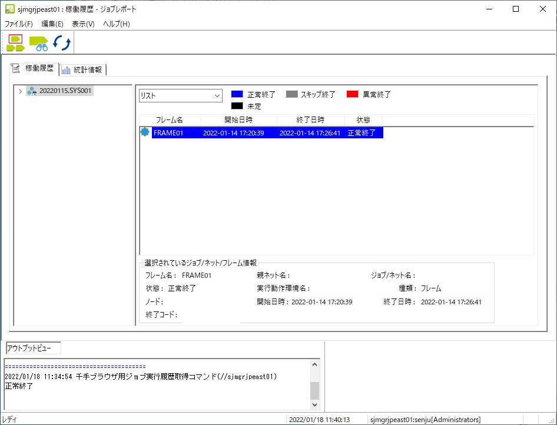This screenshot has height=425, width=557.
Task: Click the 種類 value フレーム in details
Action: tap(431, 288)
